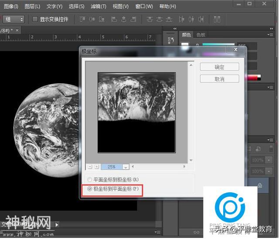Screen dimensions: 279x239
Task: Click the align horizontal centers icon
Action: (124, 19)
